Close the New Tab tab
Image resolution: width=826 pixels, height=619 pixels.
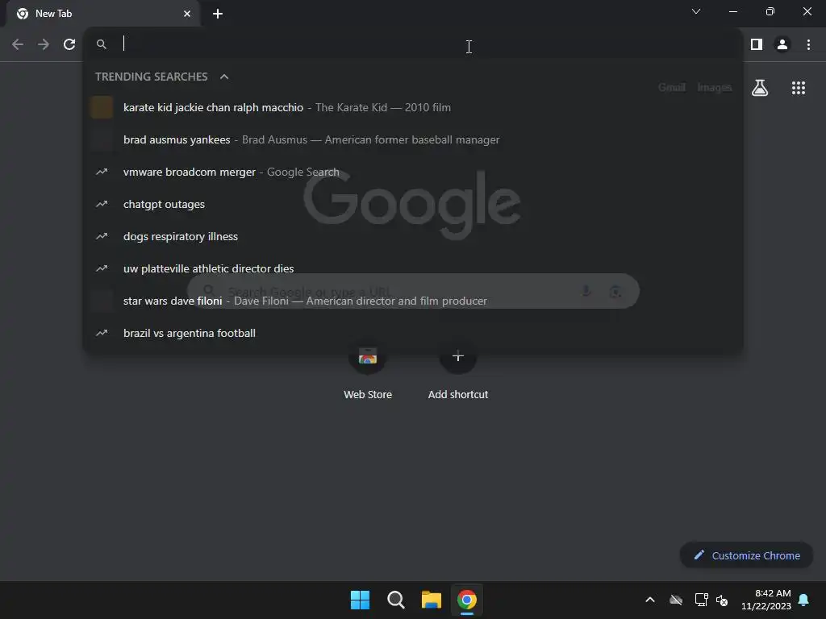point(187,14)
